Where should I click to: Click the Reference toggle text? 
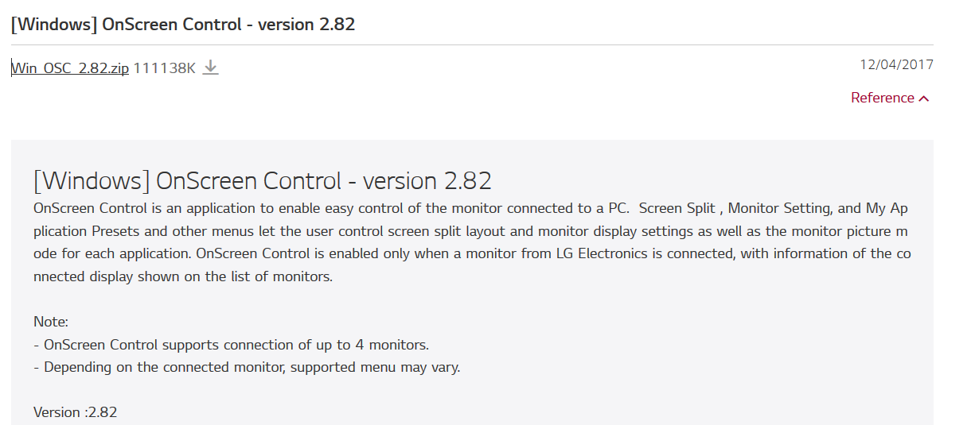[882, 98]
